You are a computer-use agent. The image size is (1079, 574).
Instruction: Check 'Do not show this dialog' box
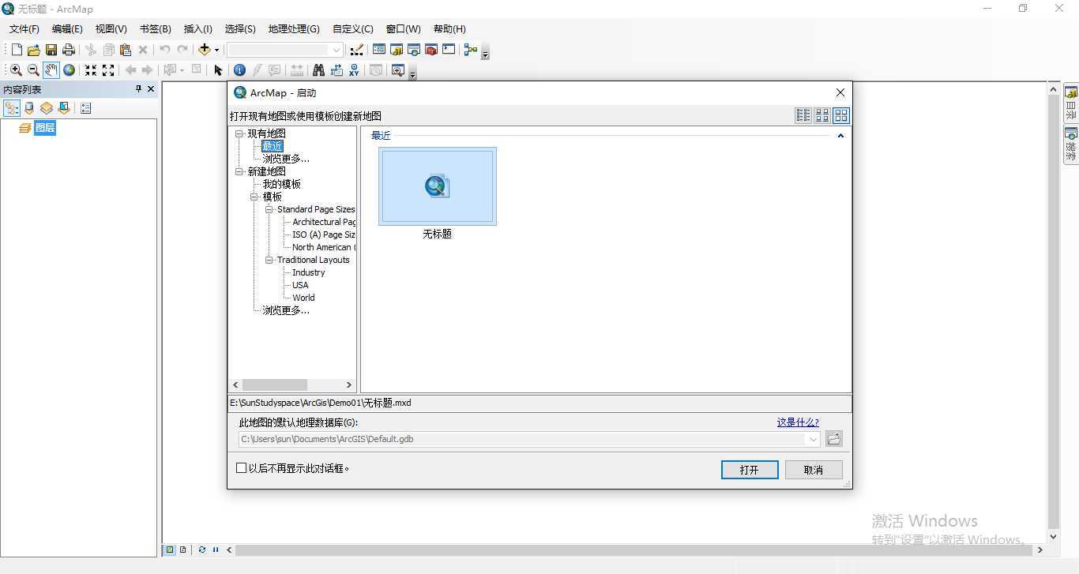(x=242, y=468)
